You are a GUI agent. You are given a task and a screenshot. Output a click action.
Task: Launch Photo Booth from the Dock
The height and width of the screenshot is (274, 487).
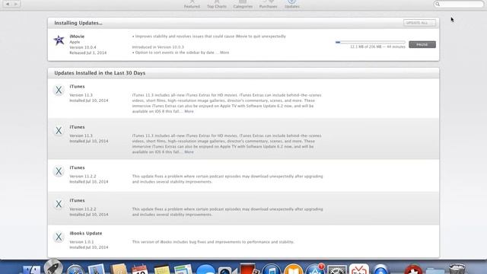(250, 269)
